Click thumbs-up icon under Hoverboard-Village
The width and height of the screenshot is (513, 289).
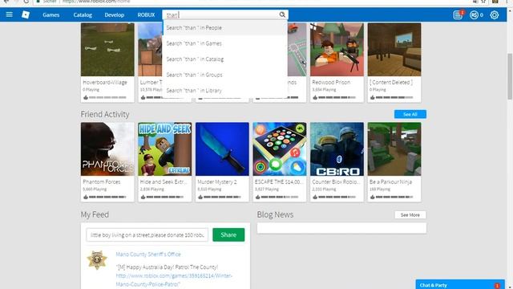click(86, 97)
